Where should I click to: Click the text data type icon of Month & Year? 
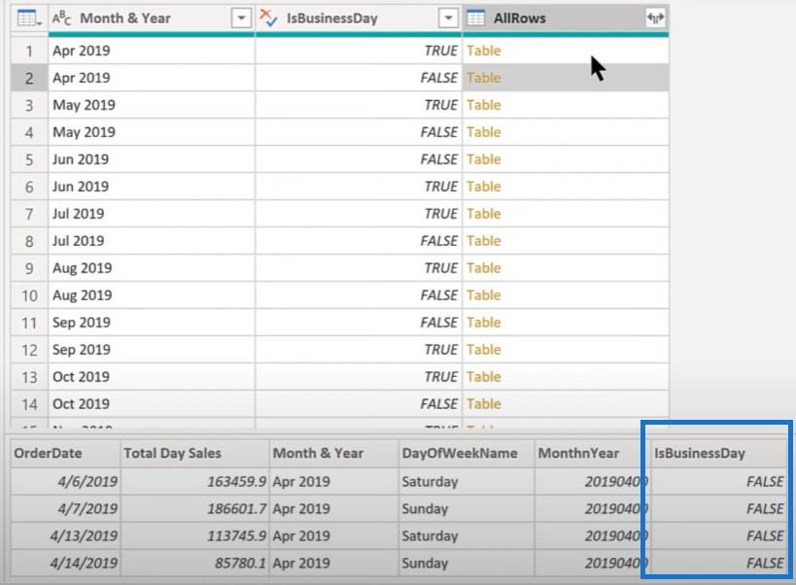click(x=61, y=18)
